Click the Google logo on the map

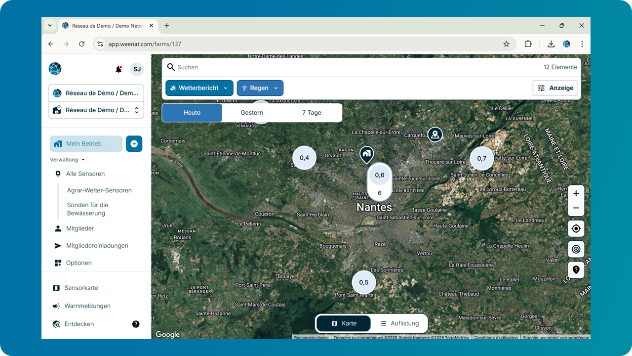(x=168, y=335)
